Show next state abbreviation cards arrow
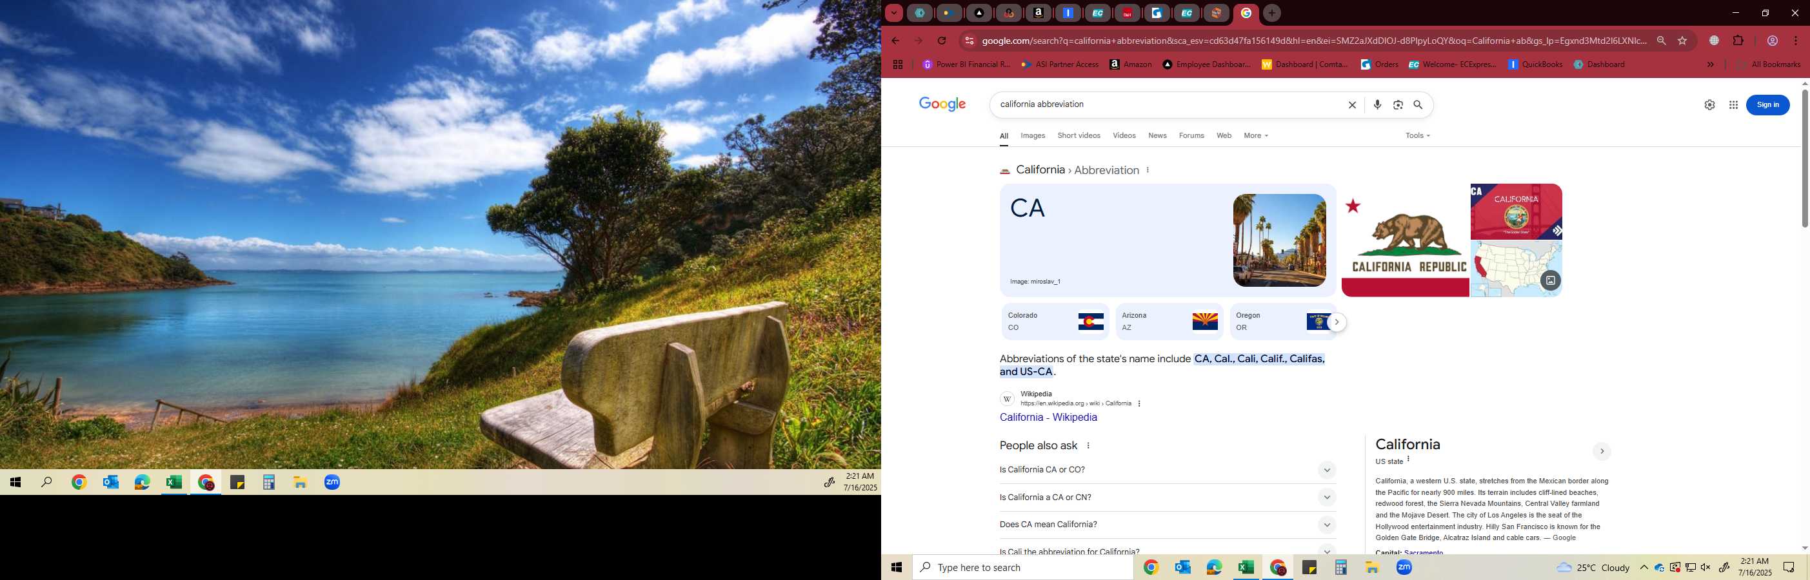This screenshot has height=580, width=1810. 1337,322
